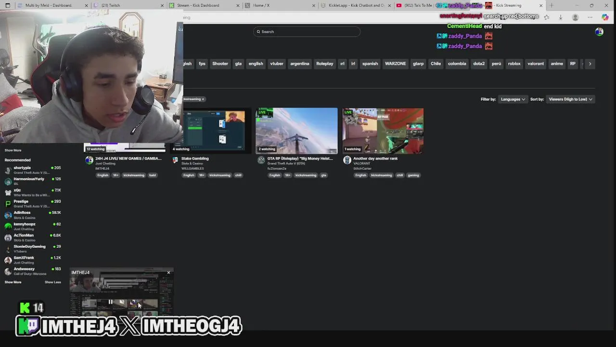This screenshot has height=347, width=616.
Task: Open kennyhoopz green avatar icon
Action: (8, 226)
